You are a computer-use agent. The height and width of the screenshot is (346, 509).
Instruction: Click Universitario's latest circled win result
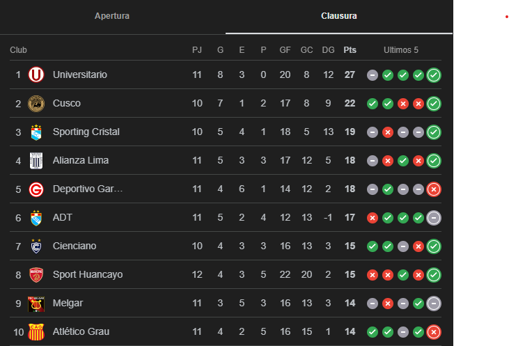434,74
